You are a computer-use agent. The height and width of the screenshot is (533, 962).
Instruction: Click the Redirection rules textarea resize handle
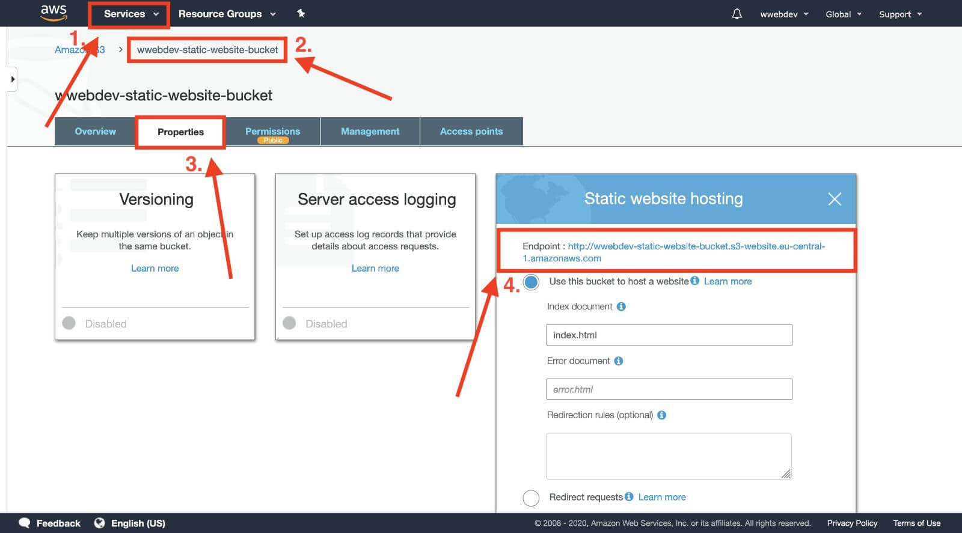[786, 474]
